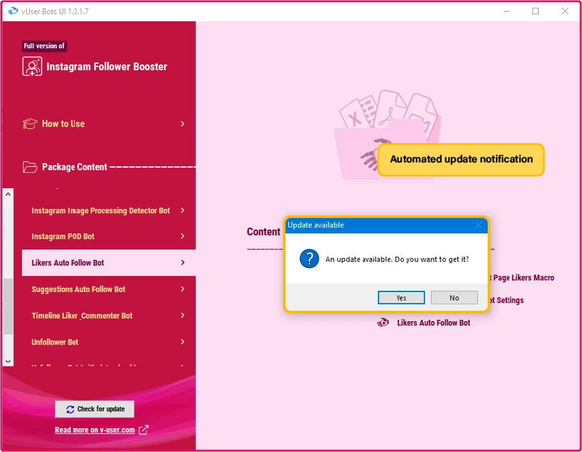
Task: Click Yes to get the update
Action: pyautogui.click(x=401, y=297)
